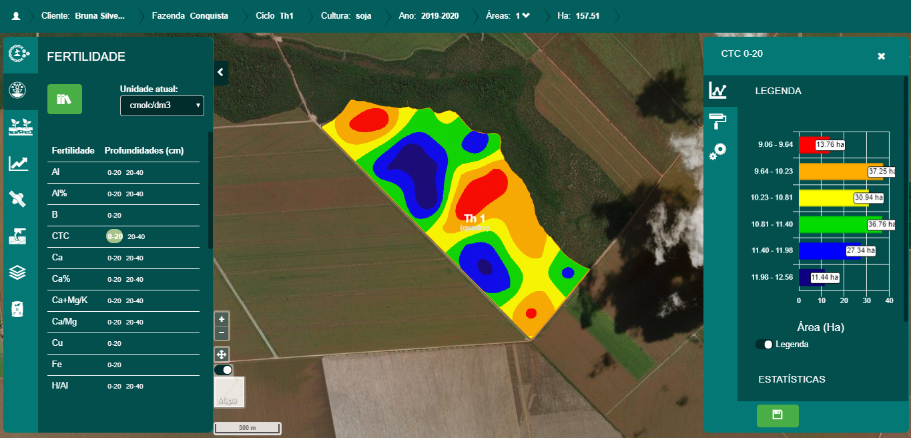Select Ca+Mg/K depth 20-40
The width and height of the screenshot is (911, 438).
(x=135, y=301)
